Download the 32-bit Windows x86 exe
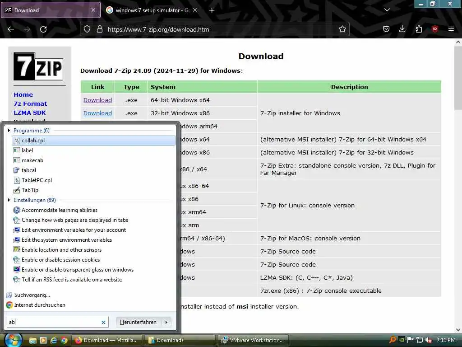The width and height of the screenshot is (462, 347). point(97,113)
